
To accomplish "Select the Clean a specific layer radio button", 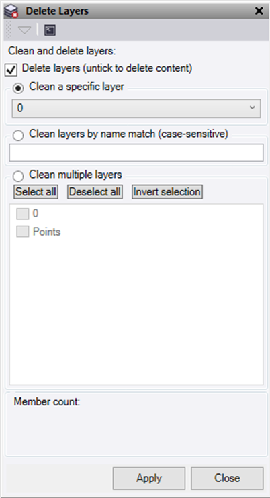I will click(18, 89).
